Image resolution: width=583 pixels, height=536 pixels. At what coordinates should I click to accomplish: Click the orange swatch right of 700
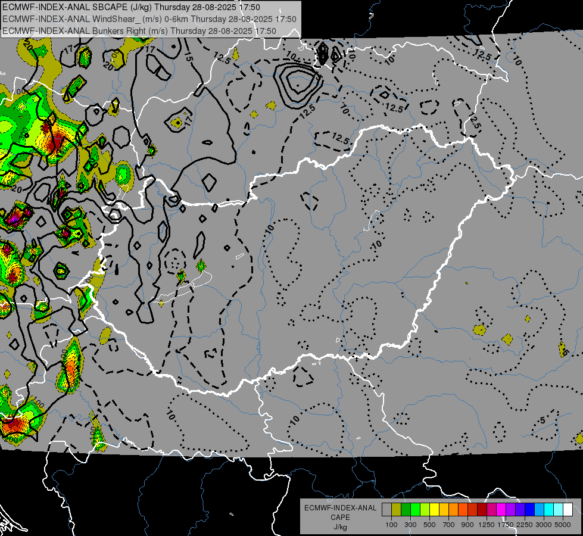453,510
